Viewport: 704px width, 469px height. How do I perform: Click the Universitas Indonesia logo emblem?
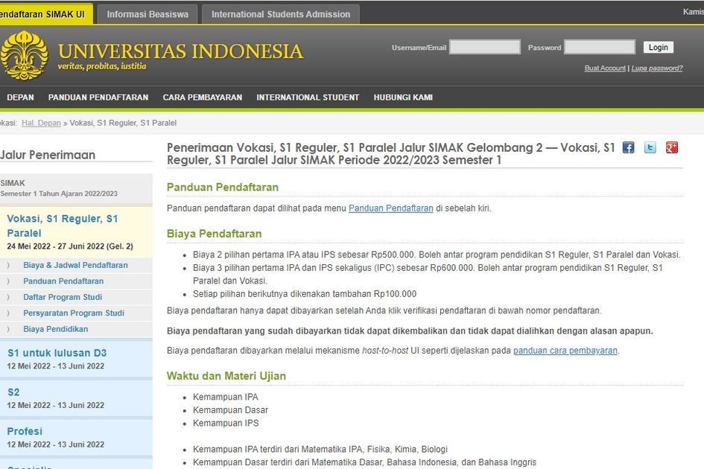click(x=24, y=55)
